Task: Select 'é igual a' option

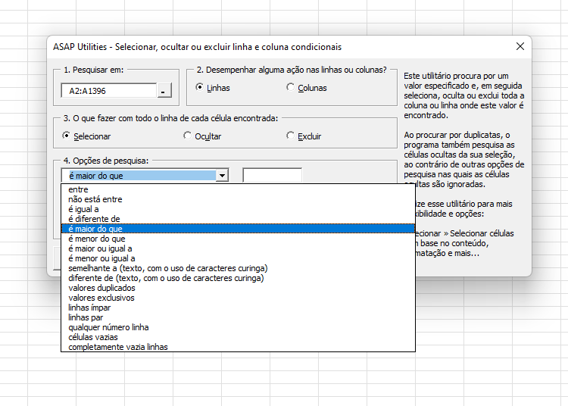Action: point(238,209)
